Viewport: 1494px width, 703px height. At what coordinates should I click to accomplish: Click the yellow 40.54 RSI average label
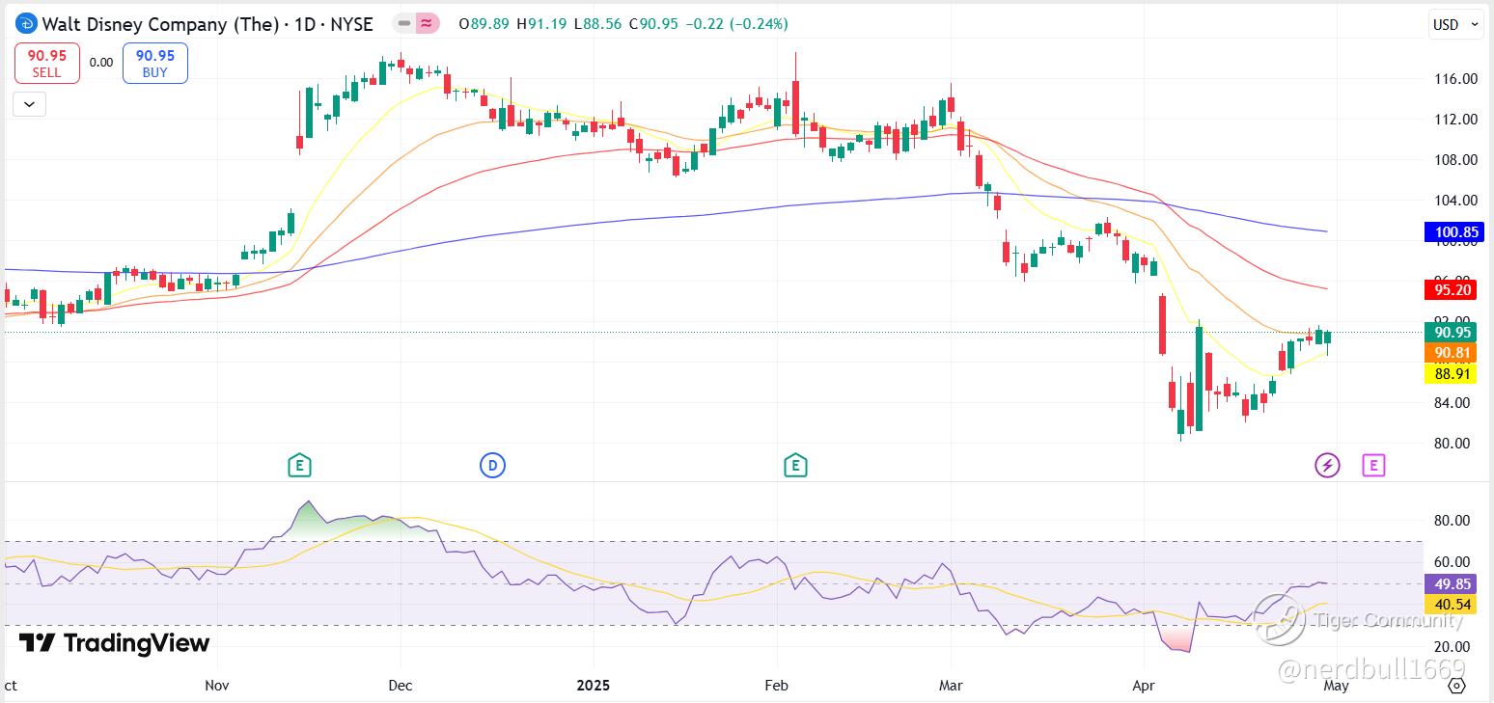(1450, 605)
